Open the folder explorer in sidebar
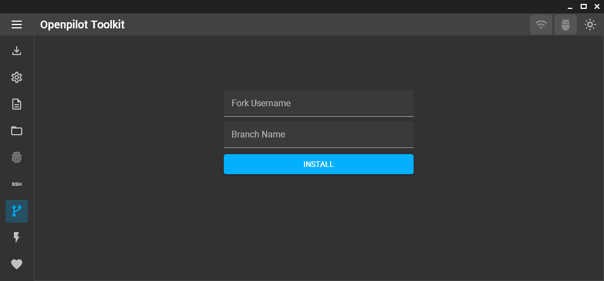The height and width of the screenshot is (281, 604). [17, 131]
